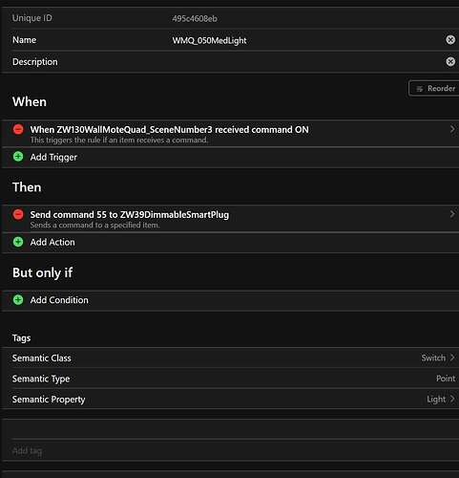Remove the ZW130WallMoteQuad trigger with the red minus
This screenshot has height=478, width=459.
(x=18, y=129)
